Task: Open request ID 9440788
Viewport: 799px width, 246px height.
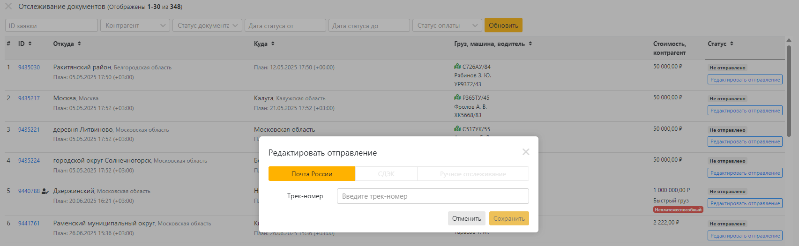Action: 29,191
